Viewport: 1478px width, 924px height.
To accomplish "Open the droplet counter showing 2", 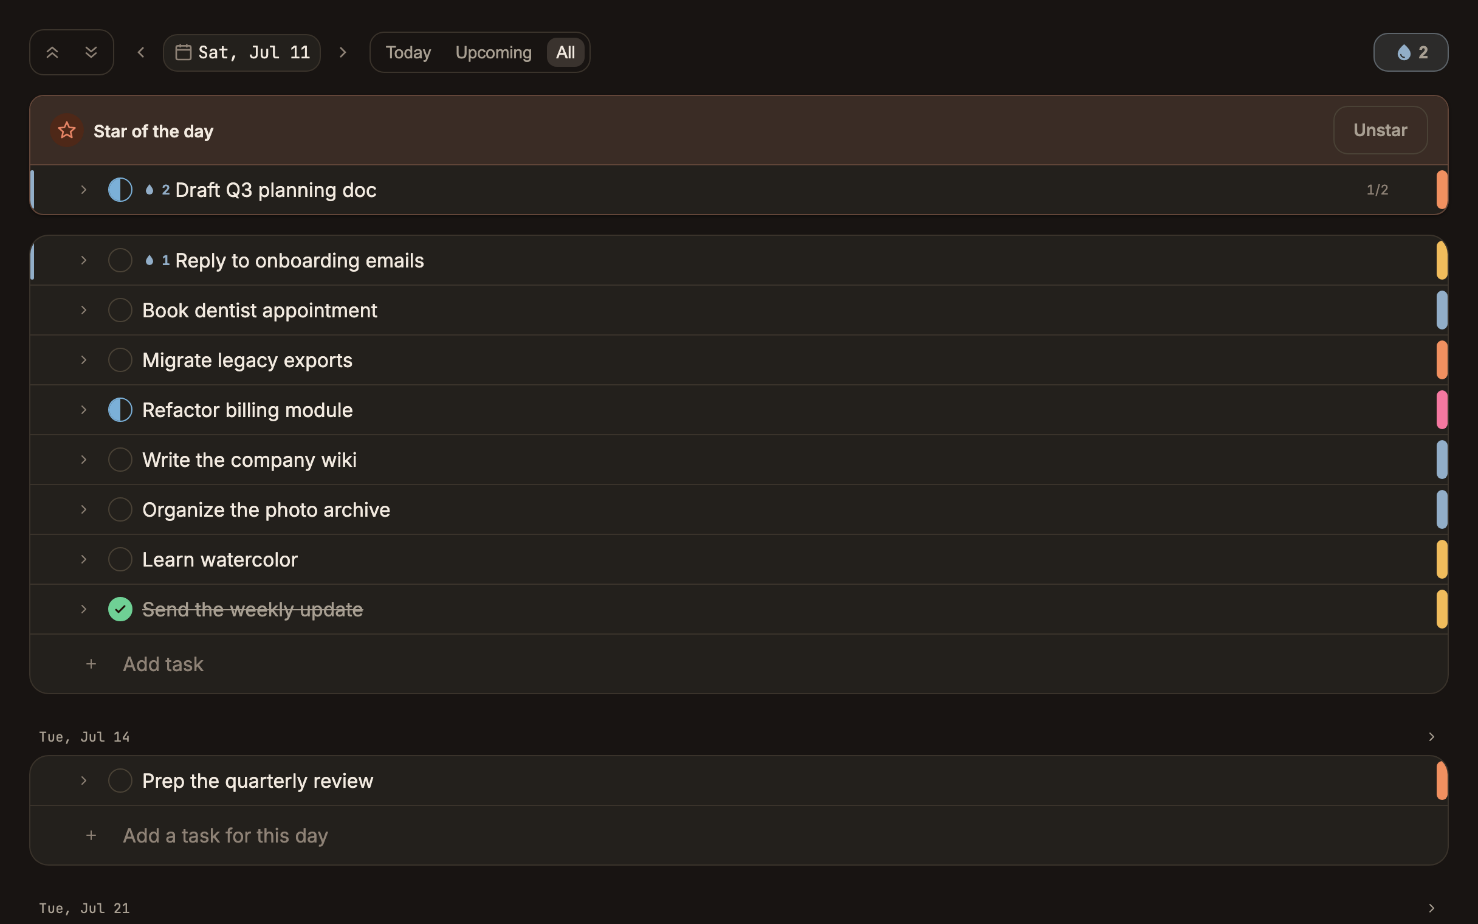I will pyautogui.click(x=1410, y=52).
